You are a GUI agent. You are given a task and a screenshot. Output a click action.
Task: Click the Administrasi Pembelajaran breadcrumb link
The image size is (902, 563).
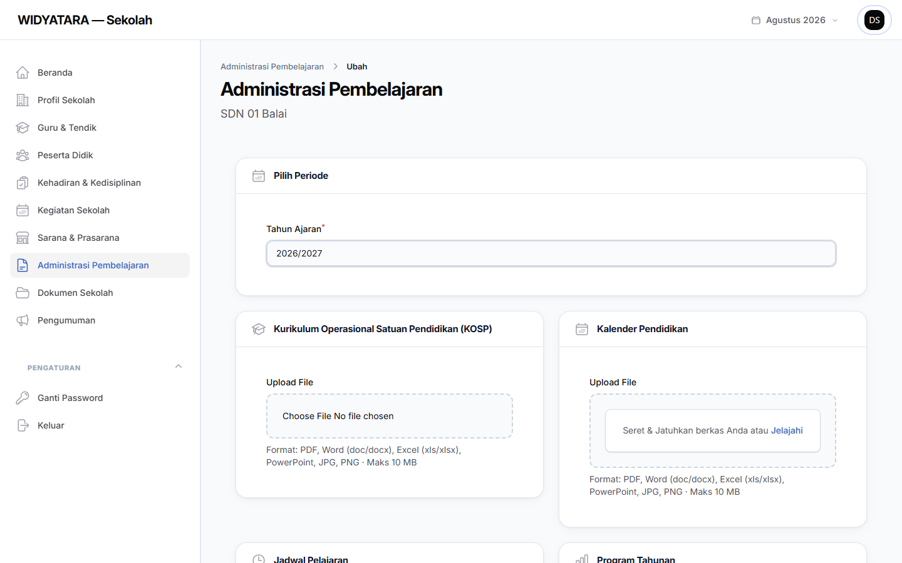tap(272, 66)
